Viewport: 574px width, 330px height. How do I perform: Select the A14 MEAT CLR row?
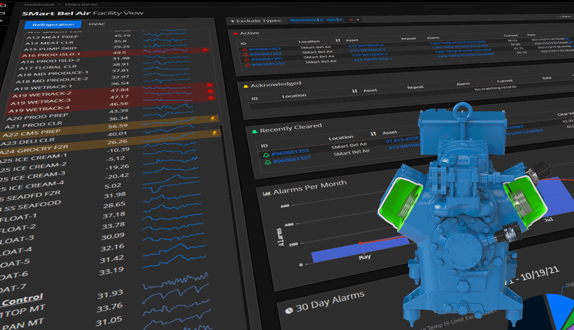(x=117, y=42)
